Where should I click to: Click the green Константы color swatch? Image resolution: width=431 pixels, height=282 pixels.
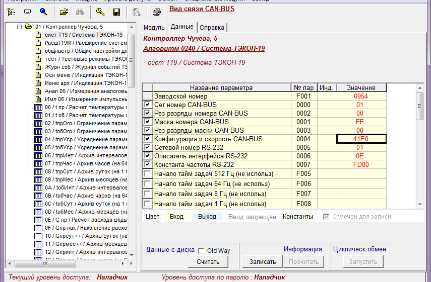tap(298, 217)
